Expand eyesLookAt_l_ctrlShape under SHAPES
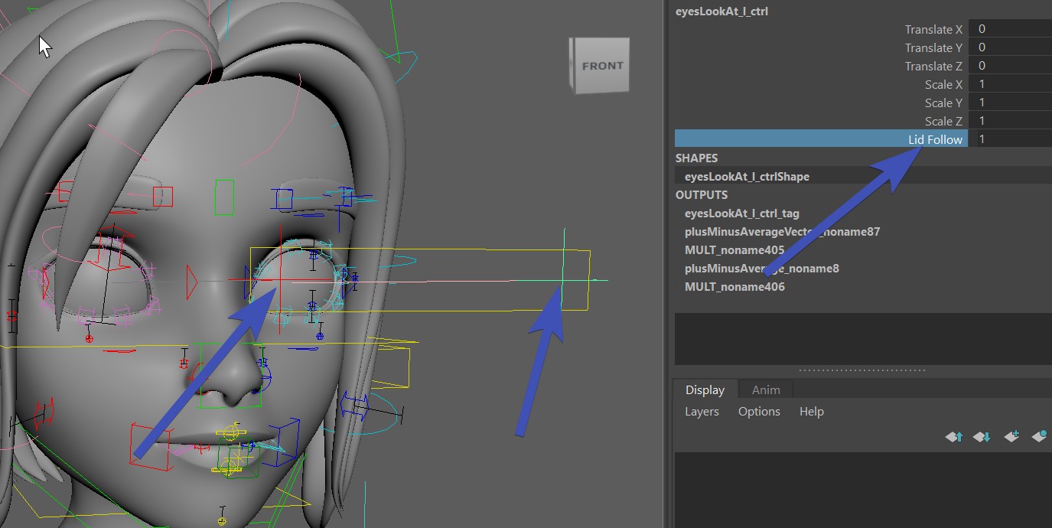This screenshot has height=528, width=1052. click(747, 177)
